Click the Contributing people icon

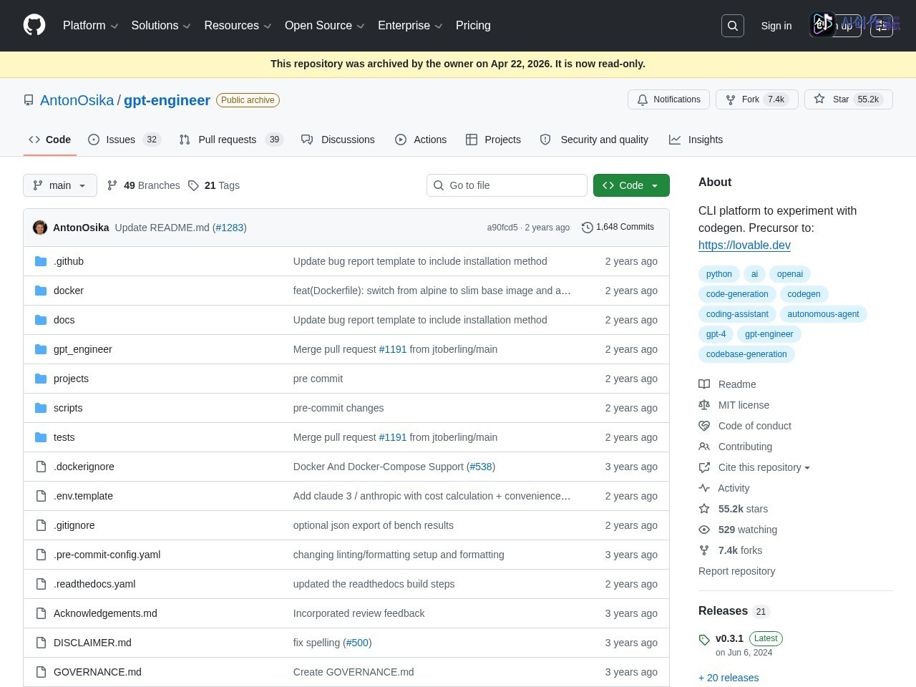pos(704,447)
